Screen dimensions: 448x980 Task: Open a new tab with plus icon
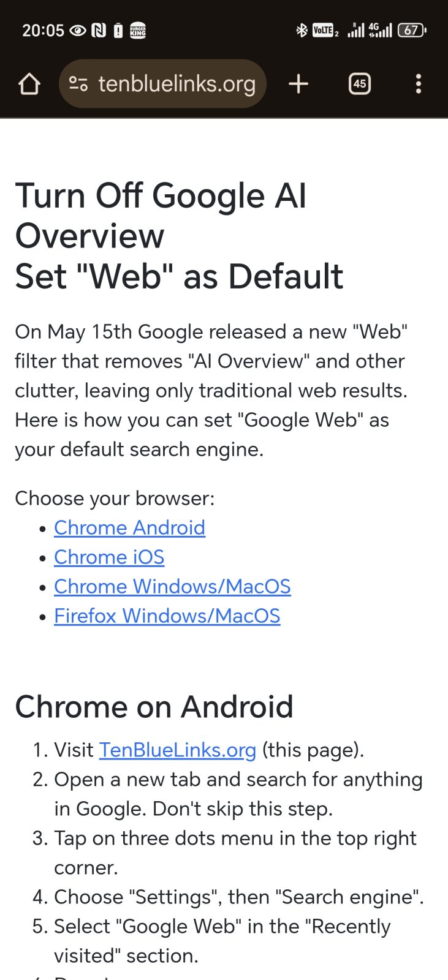(x=298, y=84)
